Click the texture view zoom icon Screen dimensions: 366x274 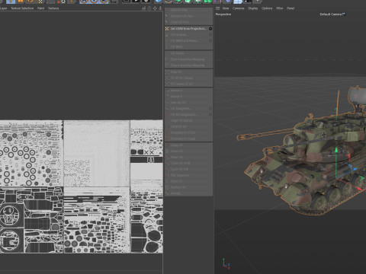tap(149, 8)
